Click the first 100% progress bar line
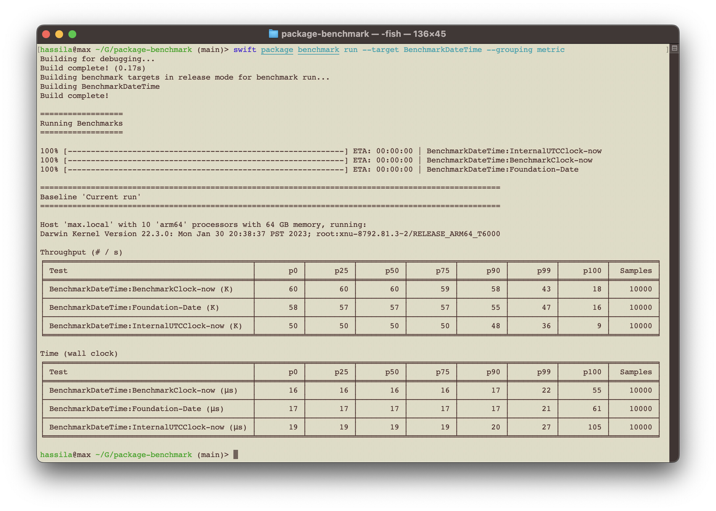The image size is (716, 511). 205,151
